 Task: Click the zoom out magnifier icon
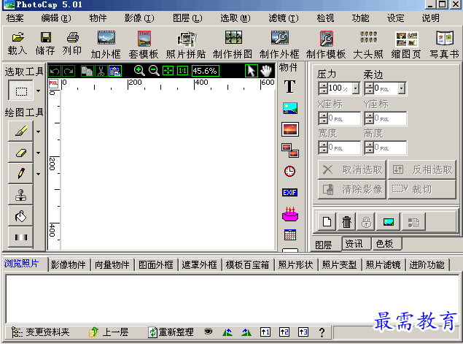coord(154,71)
